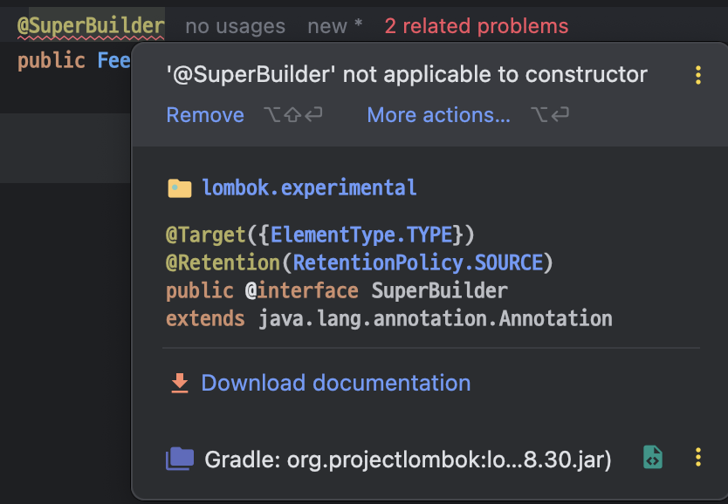The width and height of the screenshot is (728, 504).
Task: Click the @SuperBuilder annotation in editor
Action: coord(91,25)
